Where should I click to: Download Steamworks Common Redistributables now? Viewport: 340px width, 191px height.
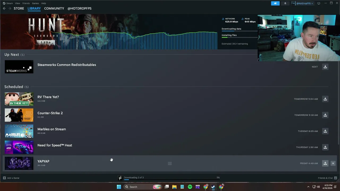(x=325, y=67)
